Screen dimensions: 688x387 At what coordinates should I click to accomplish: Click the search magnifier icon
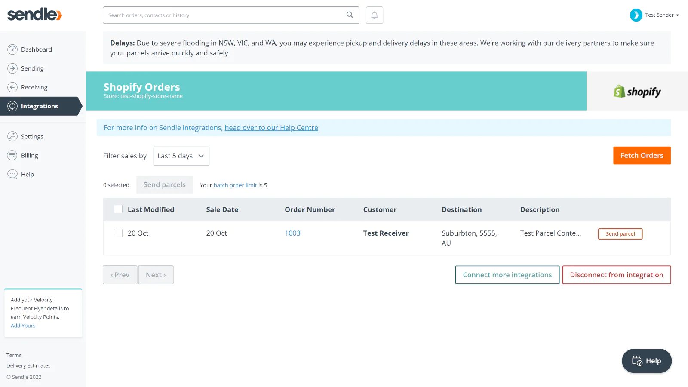[x=350, y=15]
